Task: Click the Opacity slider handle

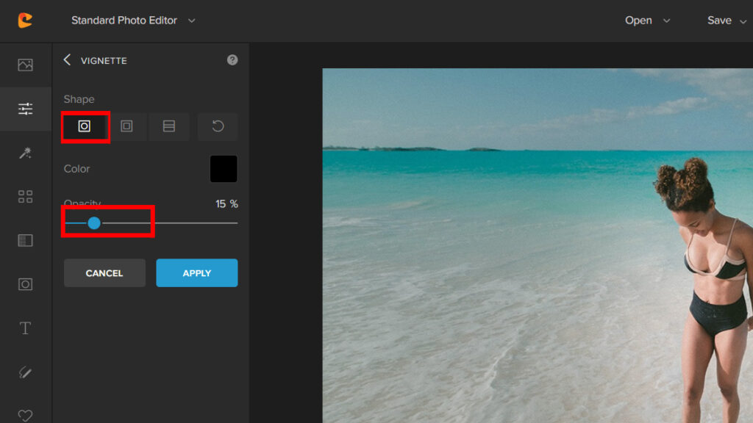Action: 94,223
